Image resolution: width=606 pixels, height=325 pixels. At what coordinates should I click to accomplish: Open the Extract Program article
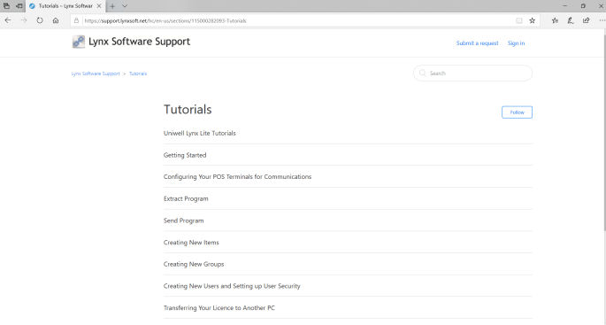[186, 199]
